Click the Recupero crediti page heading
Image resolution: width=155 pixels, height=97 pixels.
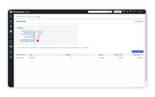click(21, 21)
